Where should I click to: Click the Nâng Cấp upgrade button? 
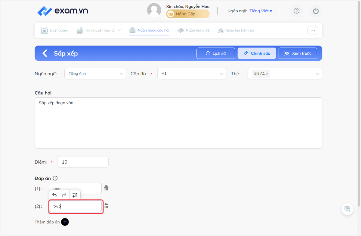coord(188,14)
